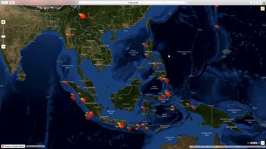Show the Safari sidebar
The image size is (266, 149).
tap(12, 2)
